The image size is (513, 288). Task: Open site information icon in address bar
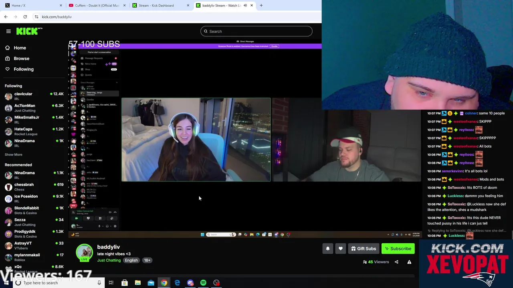click(36, 17)
